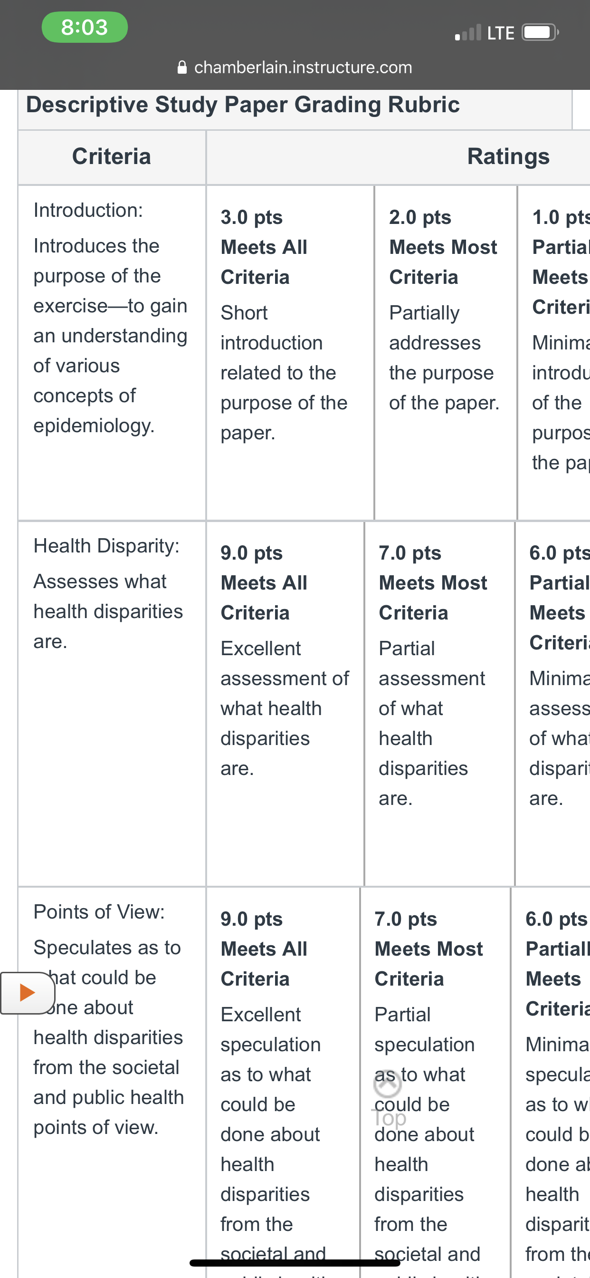
Task: Select Health Disparity 9.0 pts rating cell
Action: [x=285, y=704]
